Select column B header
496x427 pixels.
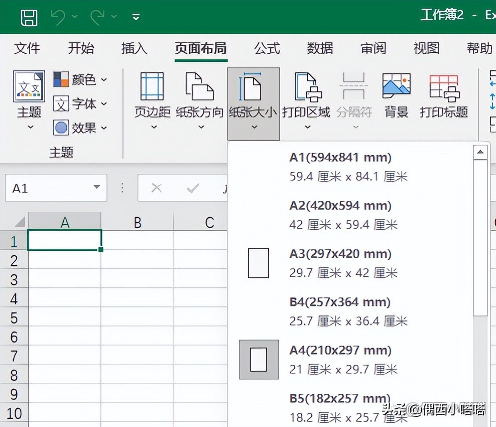[137, 223]
